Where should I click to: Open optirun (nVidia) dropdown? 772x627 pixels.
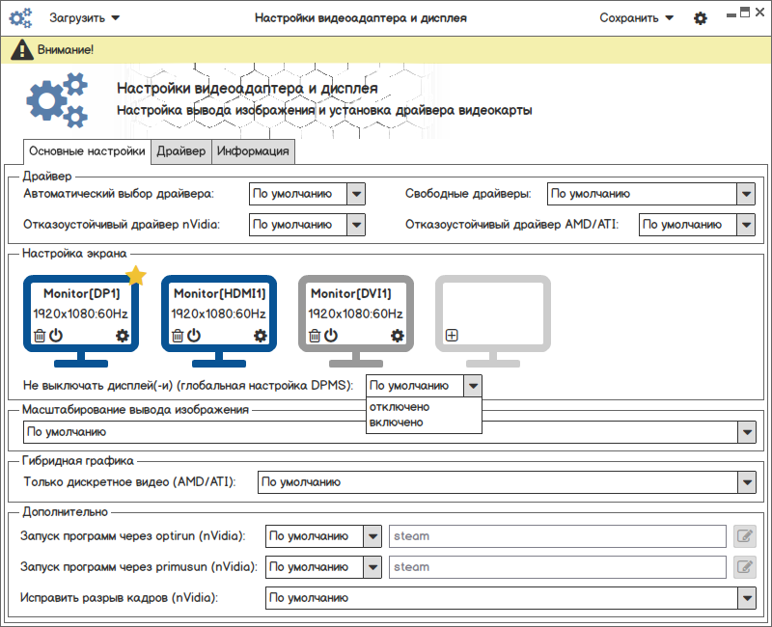click(323, 536)
